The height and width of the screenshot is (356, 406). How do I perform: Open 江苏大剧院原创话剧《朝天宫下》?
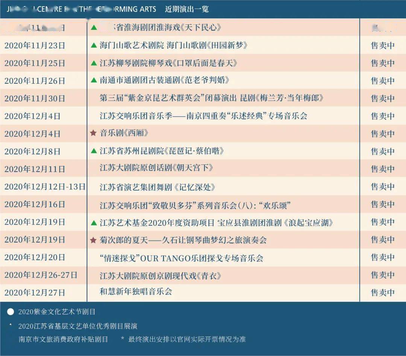(x=156, y=167)
